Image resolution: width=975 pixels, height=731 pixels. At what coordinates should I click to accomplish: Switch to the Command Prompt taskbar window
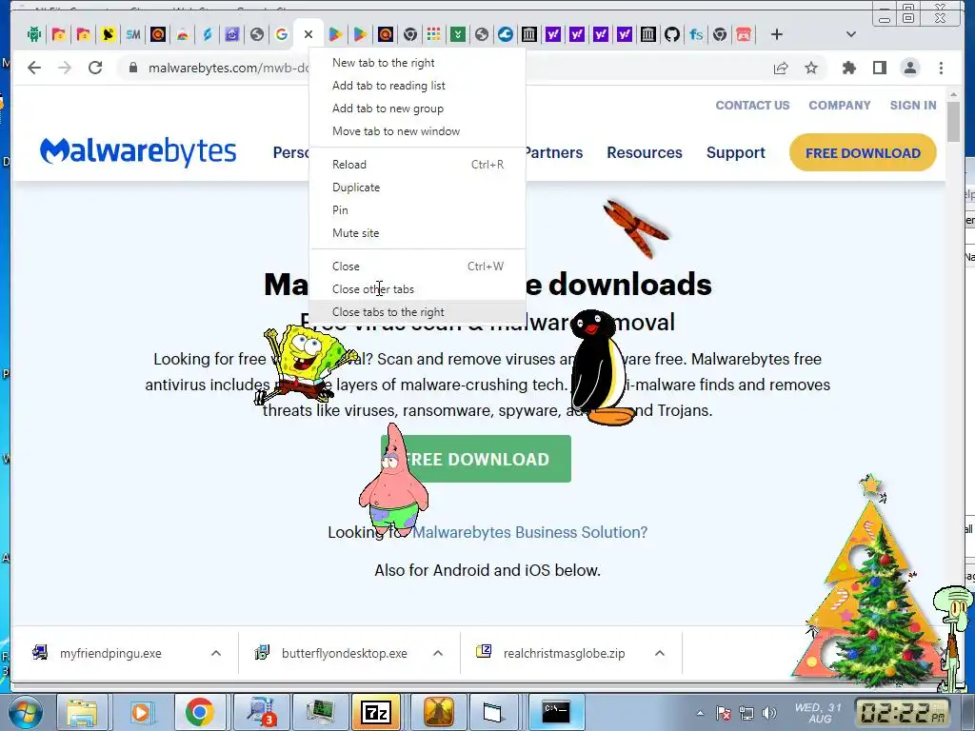pos(556,712)
